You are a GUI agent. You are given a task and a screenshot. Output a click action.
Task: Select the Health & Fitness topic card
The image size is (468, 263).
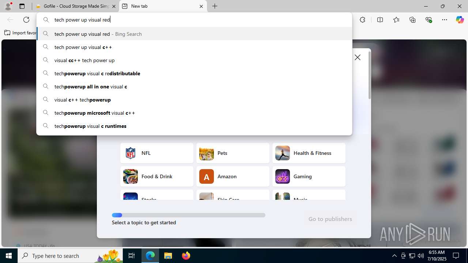tap(309, 153)
